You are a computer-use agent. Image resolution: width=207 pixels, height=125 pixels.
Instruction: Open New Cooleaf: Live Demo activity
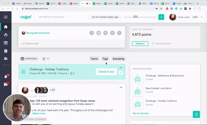tap(158, 88)
